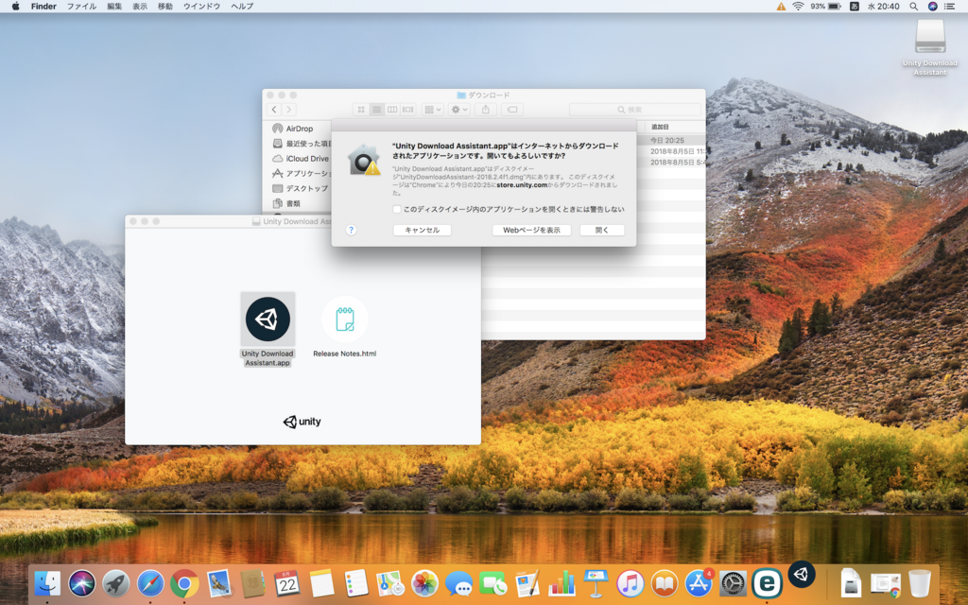Screen dimensions: 968x605
Task: Select the Release Notes.html file icon
Action: 344,320
